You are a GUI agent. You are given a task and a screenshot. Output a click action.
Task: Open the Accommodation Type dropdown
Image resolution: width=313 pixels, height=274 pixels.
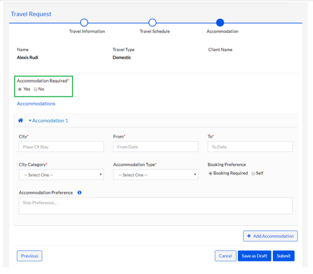point(156,175)
